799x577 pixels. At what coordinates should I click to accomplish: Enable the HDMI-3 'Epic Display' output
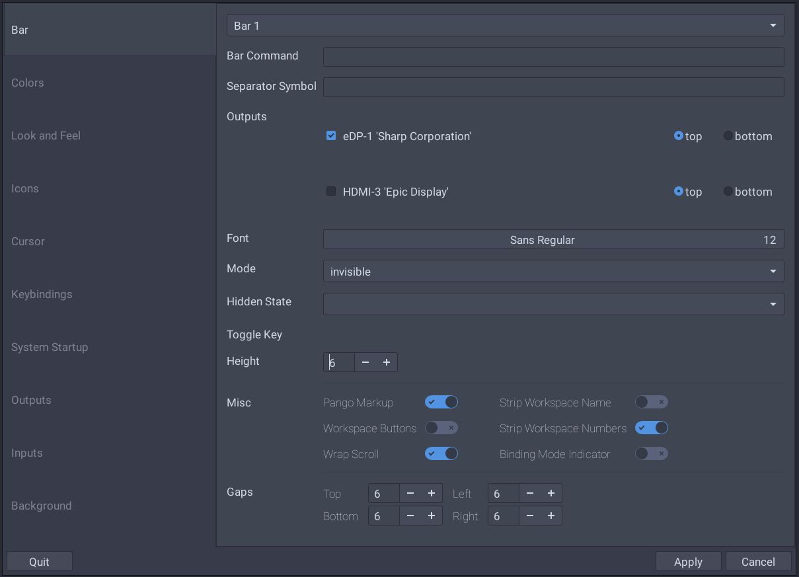tap(330, 191)
